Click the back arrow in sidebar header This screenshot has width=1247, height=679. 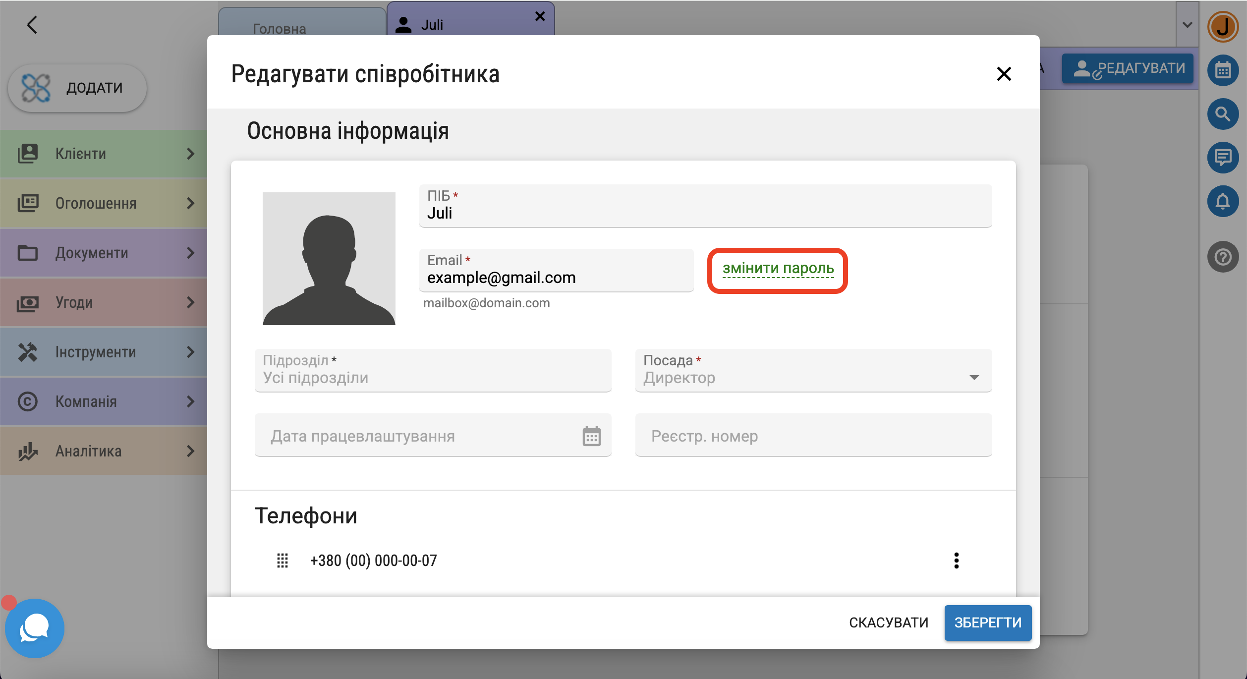coord(32,25)
